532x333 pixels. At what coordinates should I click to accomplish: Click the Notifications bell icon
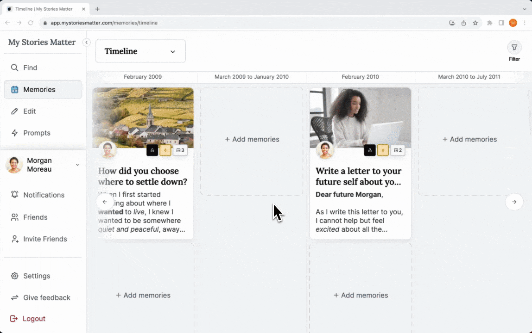pyautogui.click(x=14, y=194)
